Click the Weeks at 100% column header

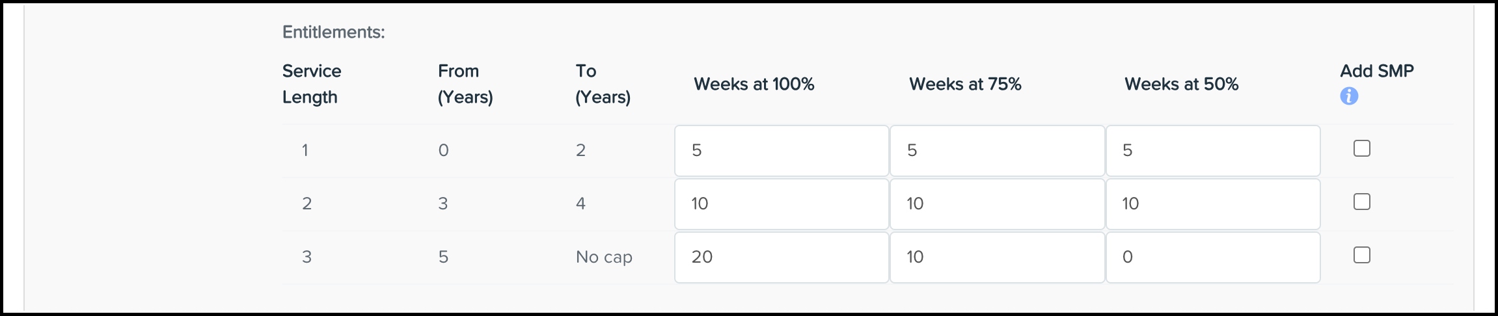(754, 84)
